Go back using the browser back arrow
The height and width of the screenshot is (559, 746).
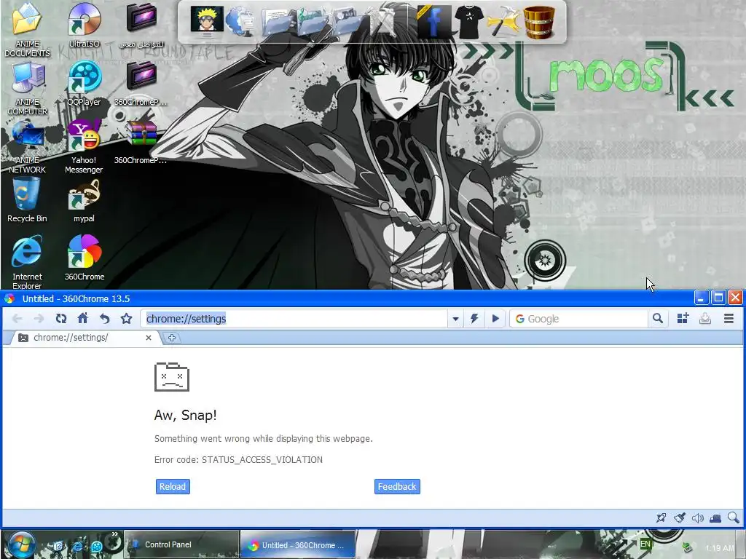click(17, 319)
